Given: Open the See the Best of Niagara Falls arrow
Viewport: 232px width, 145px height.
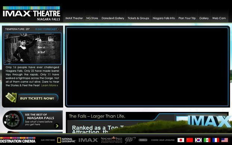Looking at the screenshot, I should (x=57, y=126).
